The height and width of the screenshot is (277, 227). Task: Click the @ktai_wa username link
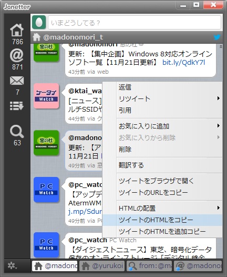[x=85, y=91]
